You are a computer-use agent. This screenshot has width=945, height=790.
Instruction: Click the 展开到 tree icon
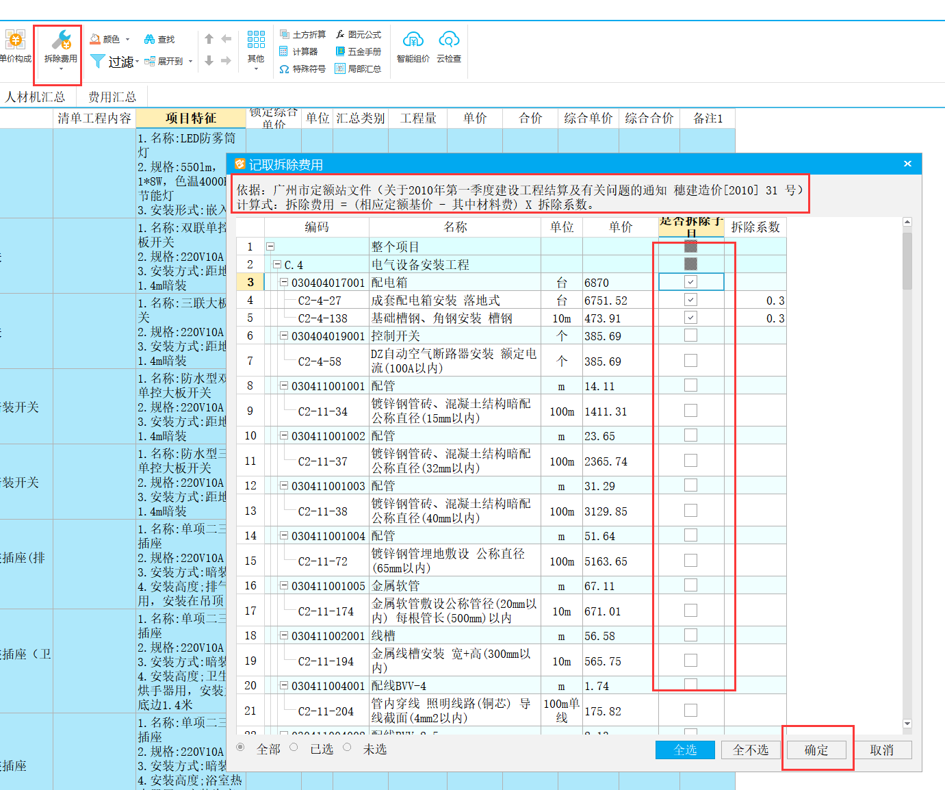pyautogui.click(x=150, y=61)
